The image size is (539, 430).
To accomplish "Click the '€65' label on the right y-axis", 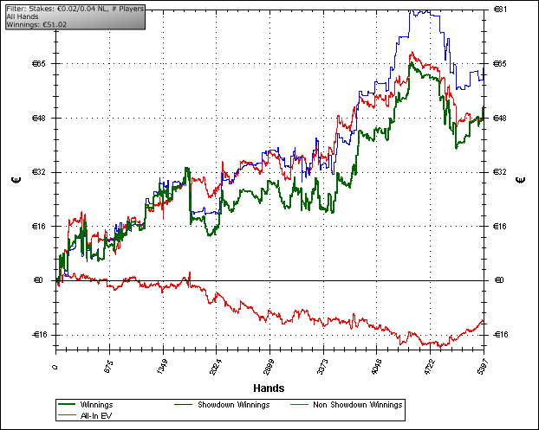I will point(500,64).
